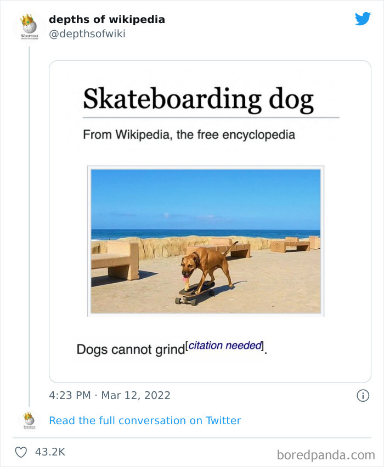Open the depths of wikipedia profile avatar

pos(29,26)
